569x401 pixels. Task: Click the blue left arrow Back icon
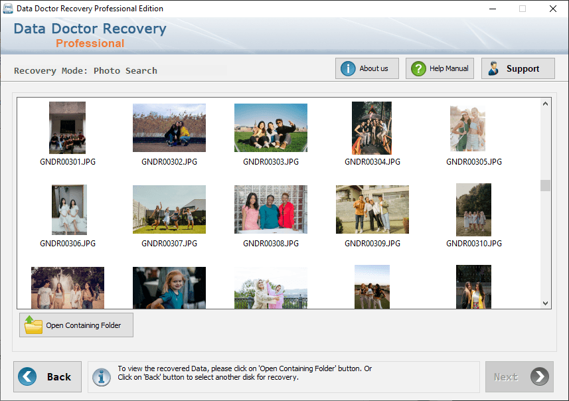pos(27,376)
